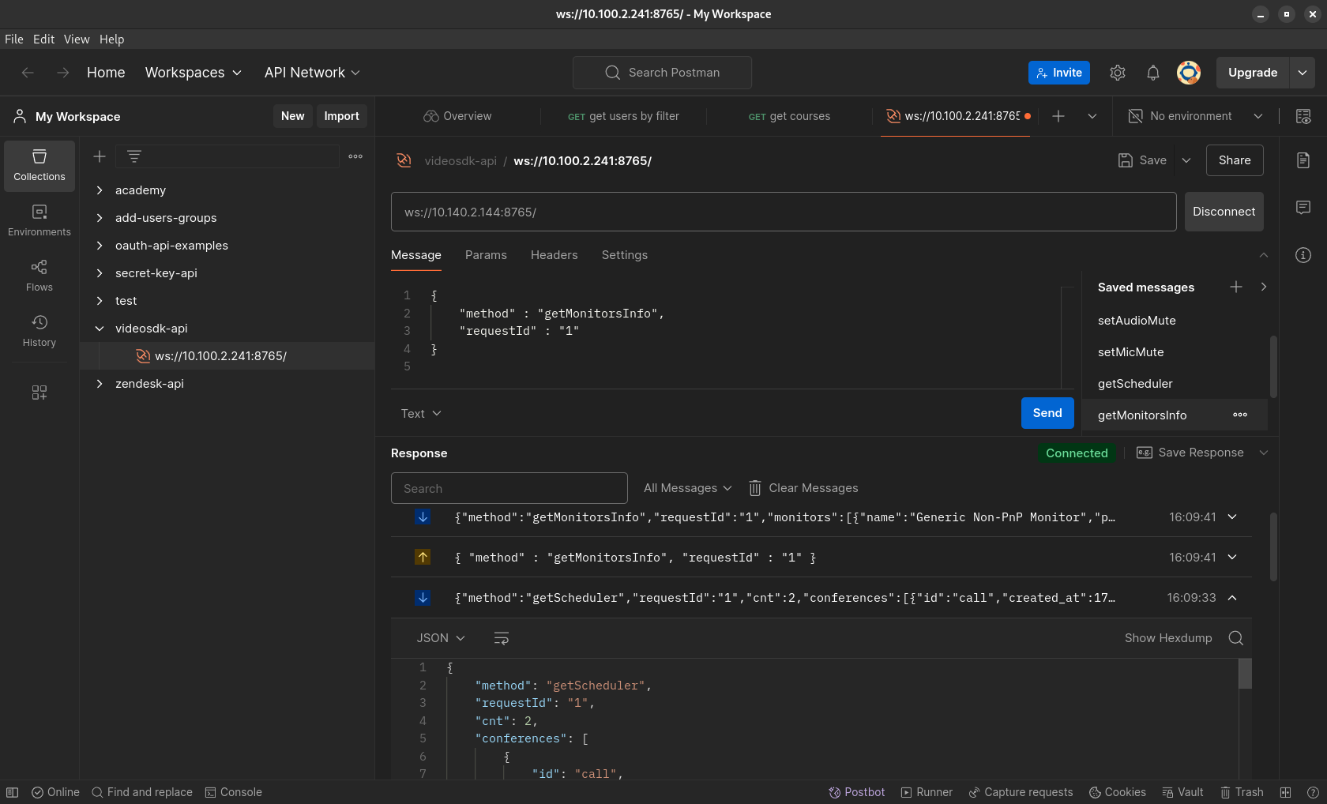Open the comments icon in right sidebar
The image size is (1327, 804).
tap(1303, 208)
